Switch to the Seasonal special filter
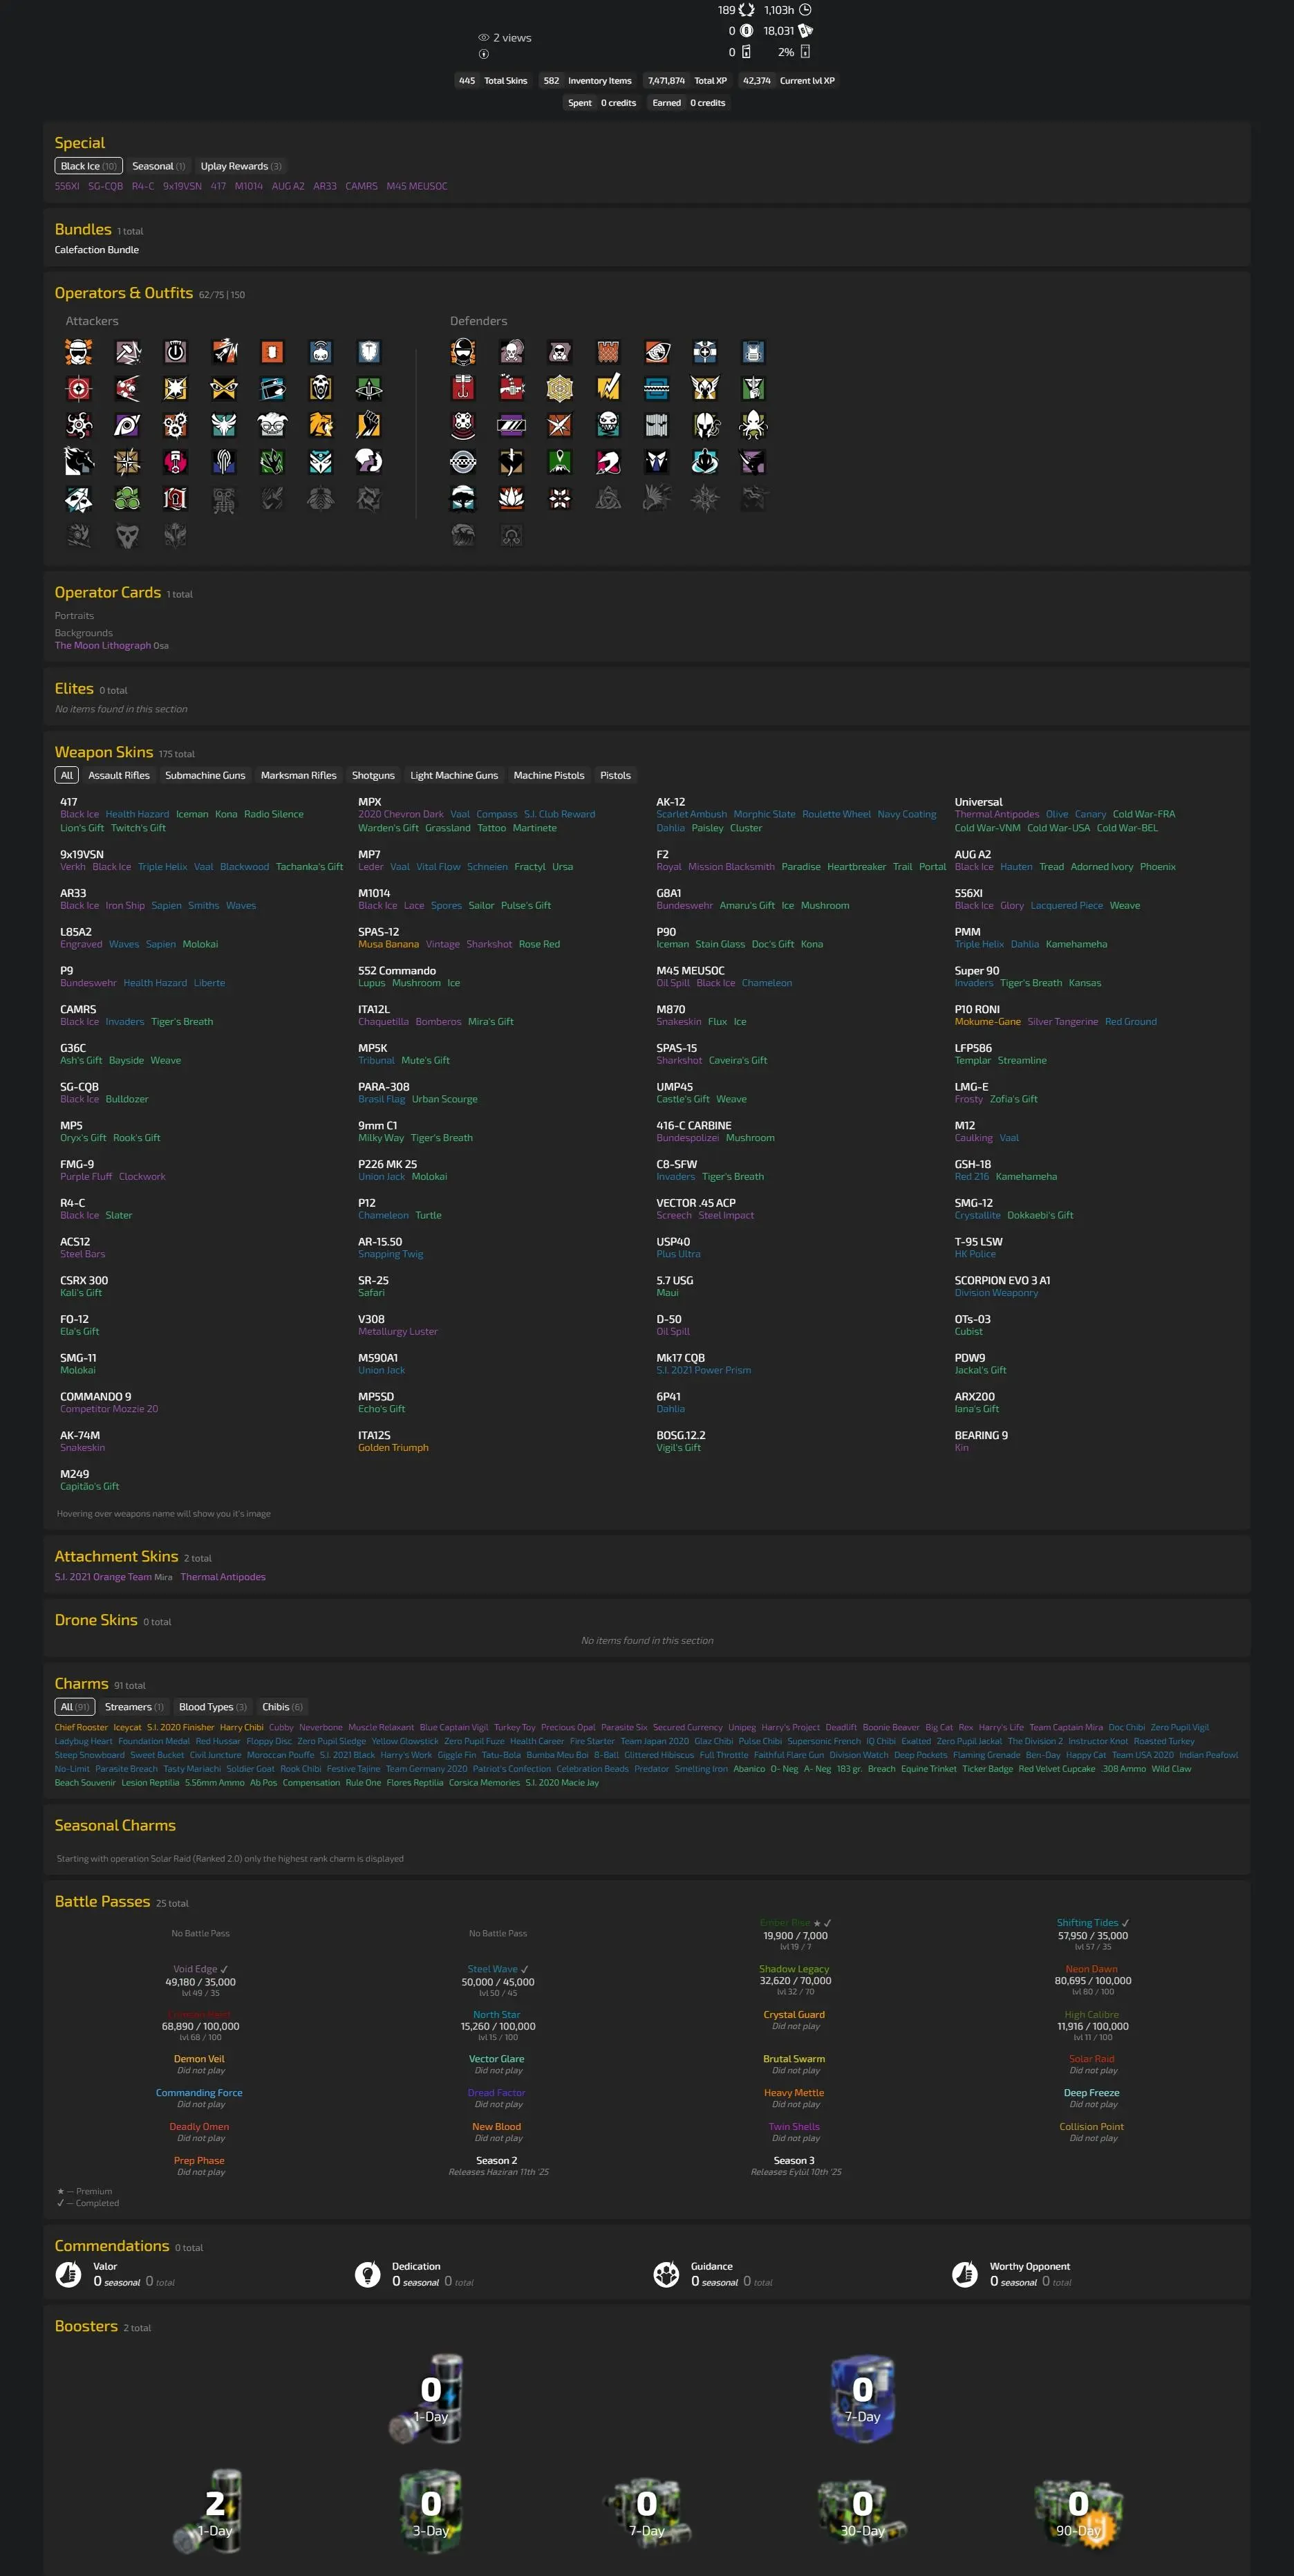This screenshot has width=1294, height=2576. coord(158,166)
